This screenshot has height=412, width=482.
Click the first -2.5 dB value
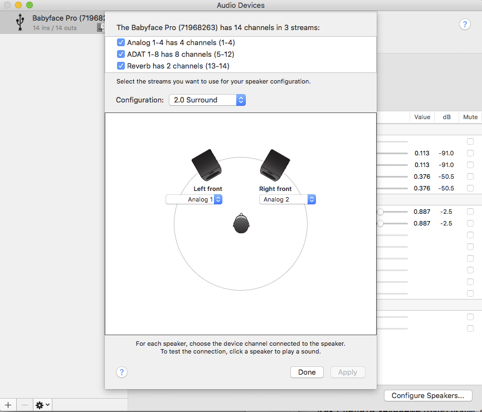click(x=446, y=212)
